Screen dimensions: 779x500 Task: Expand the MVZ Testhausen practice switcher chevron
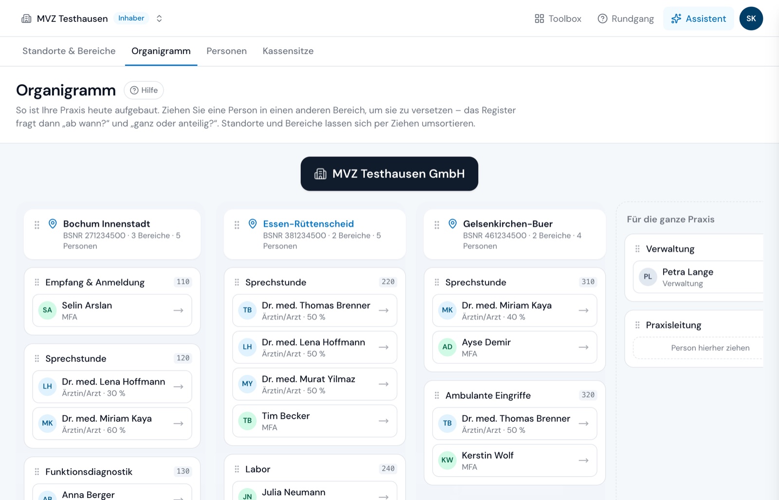click(159, 19)
